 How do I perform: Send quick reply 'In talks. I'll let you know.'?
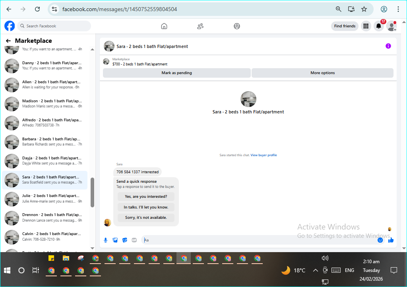[x=146, y=207]
